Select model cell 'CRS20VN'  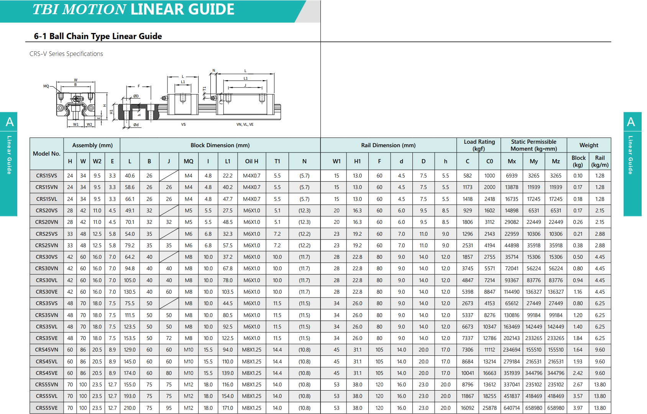point(47,222)
